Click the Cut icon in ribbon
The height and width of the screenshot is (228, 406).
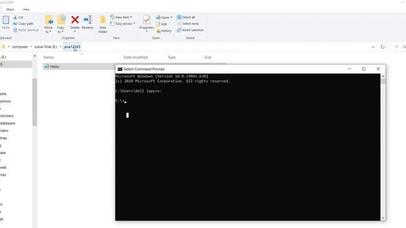click(15, 17)
